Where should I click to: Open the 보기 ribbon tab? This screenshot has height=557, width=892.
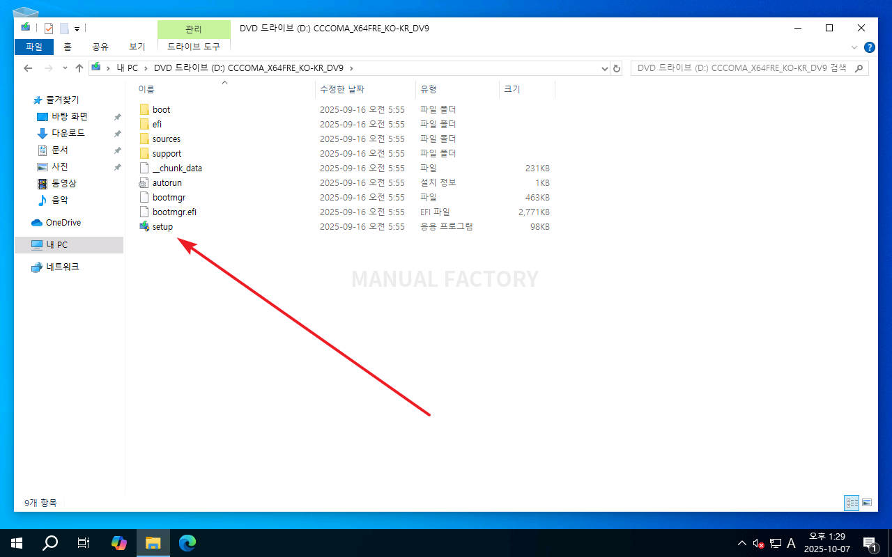coord(137,47)
